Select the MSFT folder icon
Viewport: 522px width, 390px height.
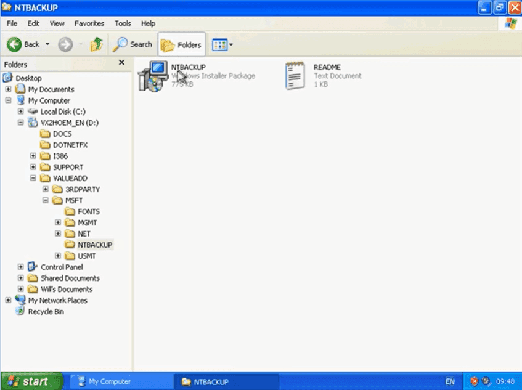(57, 200)
